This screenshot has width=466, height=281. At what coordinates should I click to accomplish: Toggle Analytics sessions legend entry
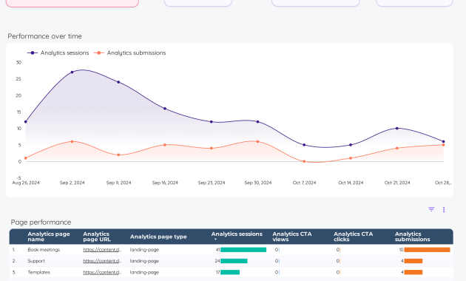pyautogui.click(x=58, y=53)
